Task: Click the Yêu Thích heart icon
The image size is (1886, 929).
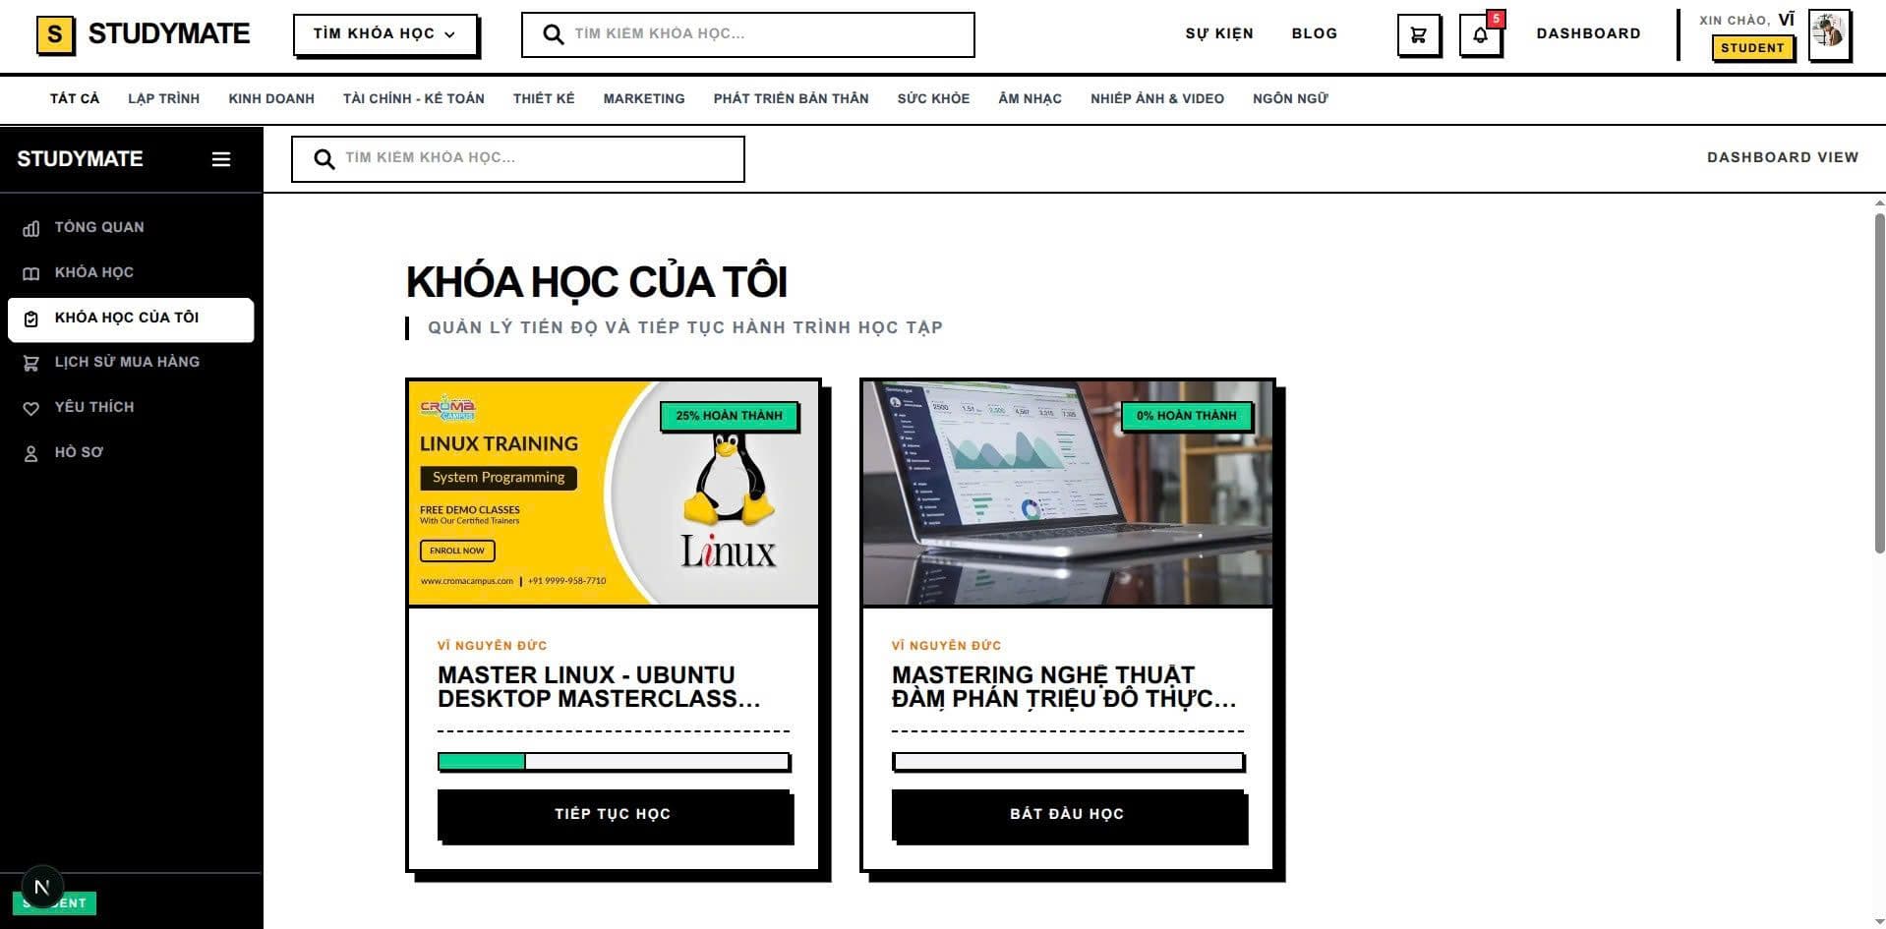Action: coord(31,408)
